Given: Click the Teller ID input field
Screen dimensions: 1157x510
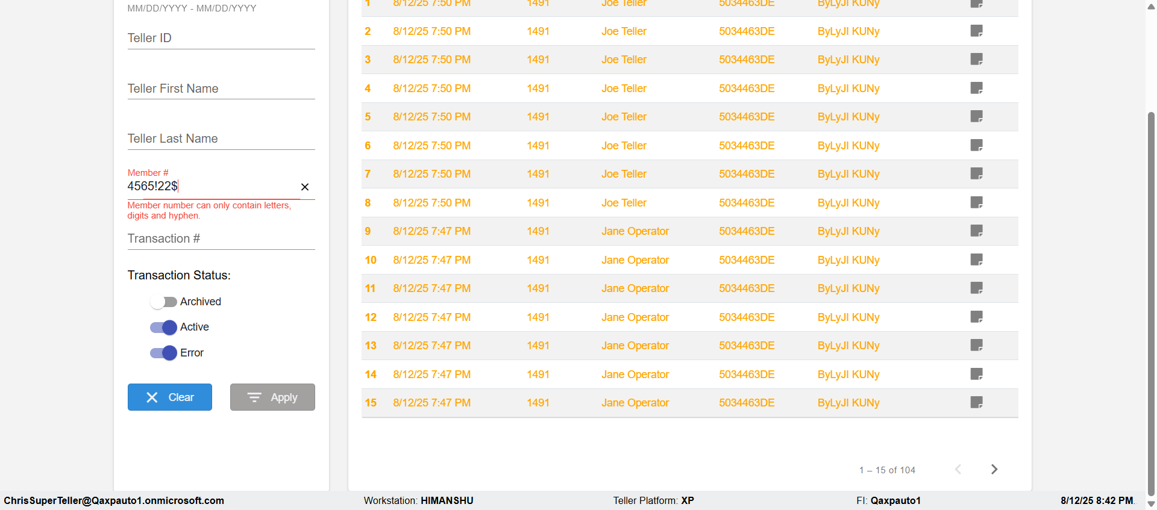Looking at the screenshot, I should (221, 39).
